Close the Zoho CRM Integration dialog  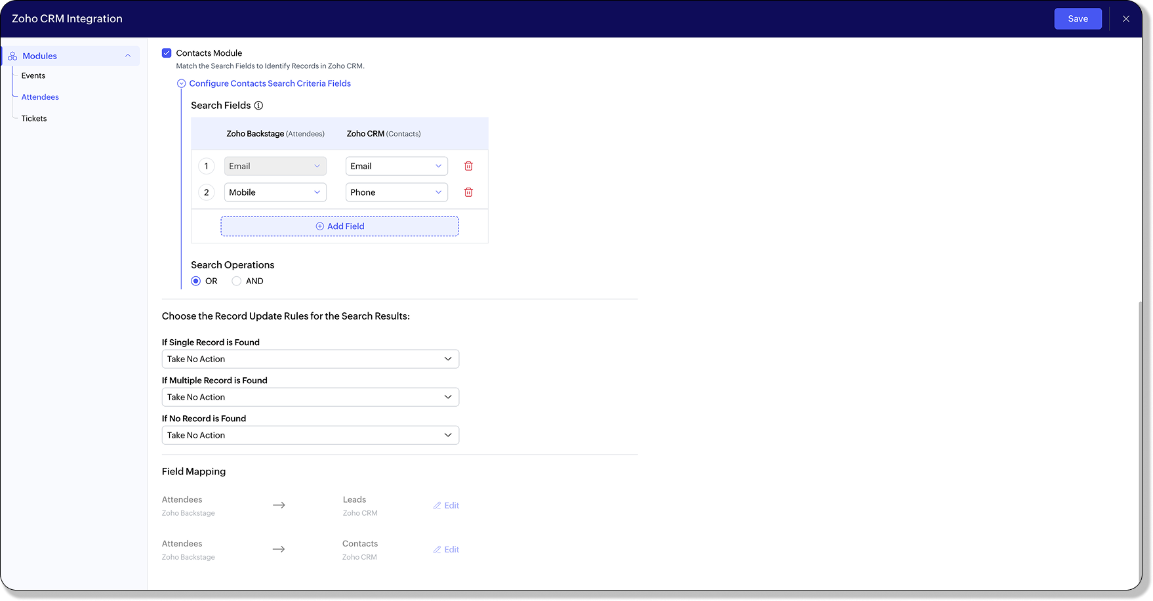(1126, 19)
